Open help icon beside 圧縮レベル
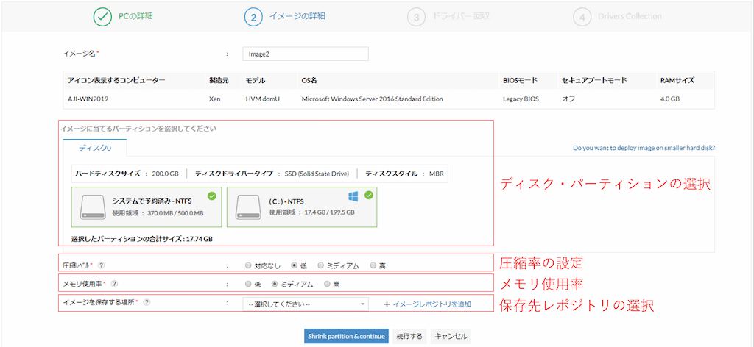 click(x=102, y=265)
